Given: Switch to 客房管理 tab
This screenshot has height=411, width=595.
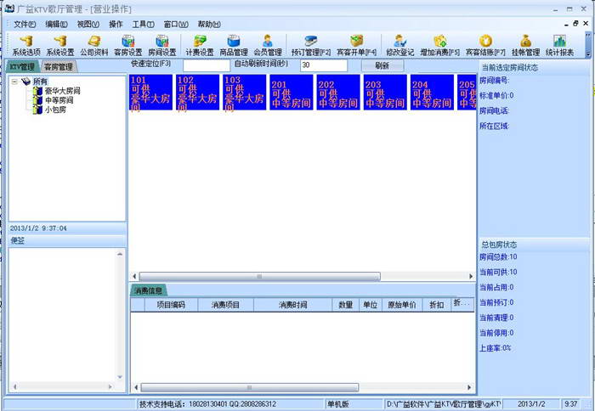Looking at the screenshot, I should pos(58,67).
